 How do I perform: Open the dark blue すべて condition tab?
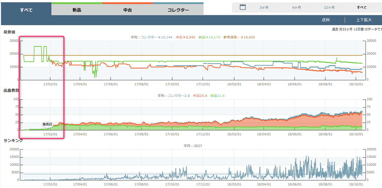[26, 10]
